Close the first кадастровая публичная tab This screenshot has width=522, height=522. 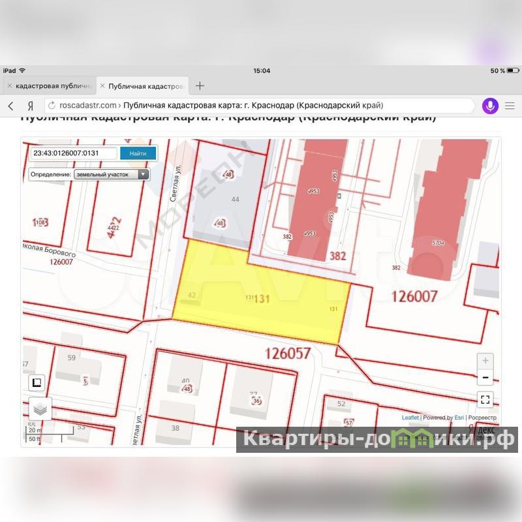pyautogui.click(x=9, y=86)
